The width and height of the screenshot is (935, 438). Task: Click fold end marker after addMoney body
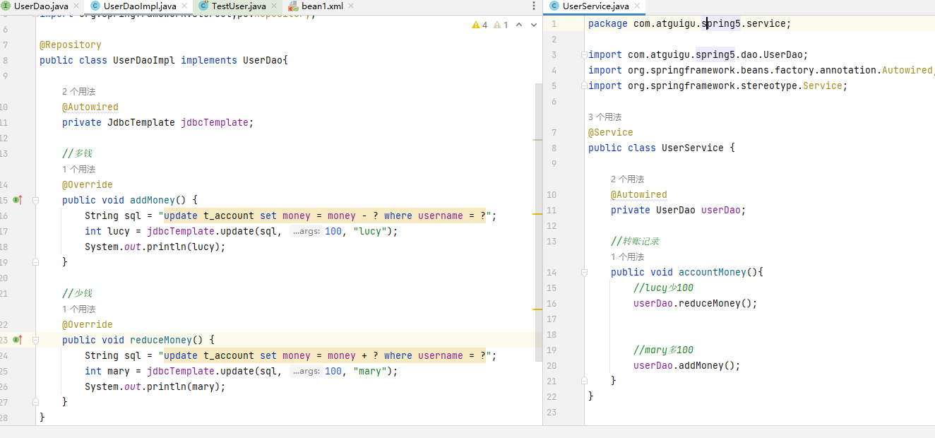point(35,262)
